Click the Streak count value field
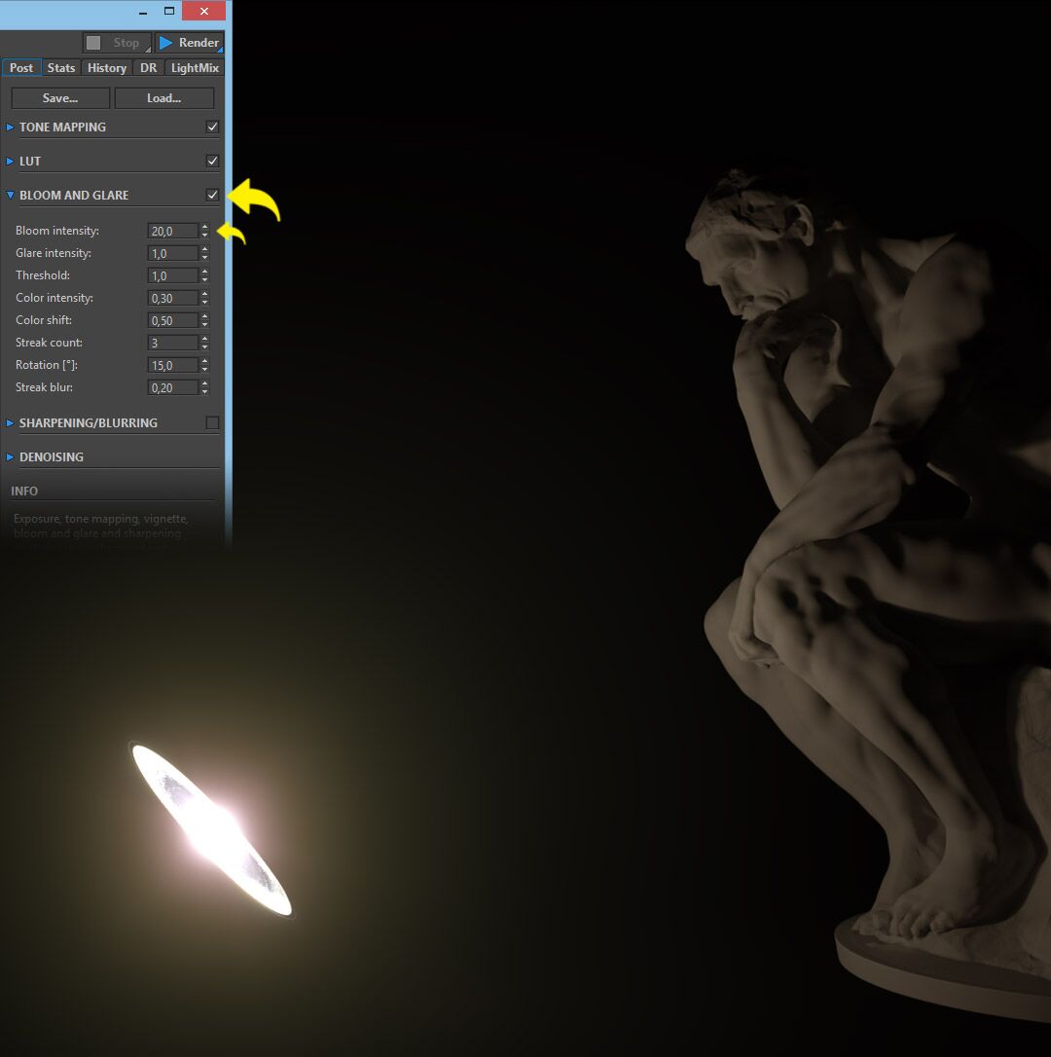Image resolution: width=1051 pixels, height=1057 pixels. (172, 343)
